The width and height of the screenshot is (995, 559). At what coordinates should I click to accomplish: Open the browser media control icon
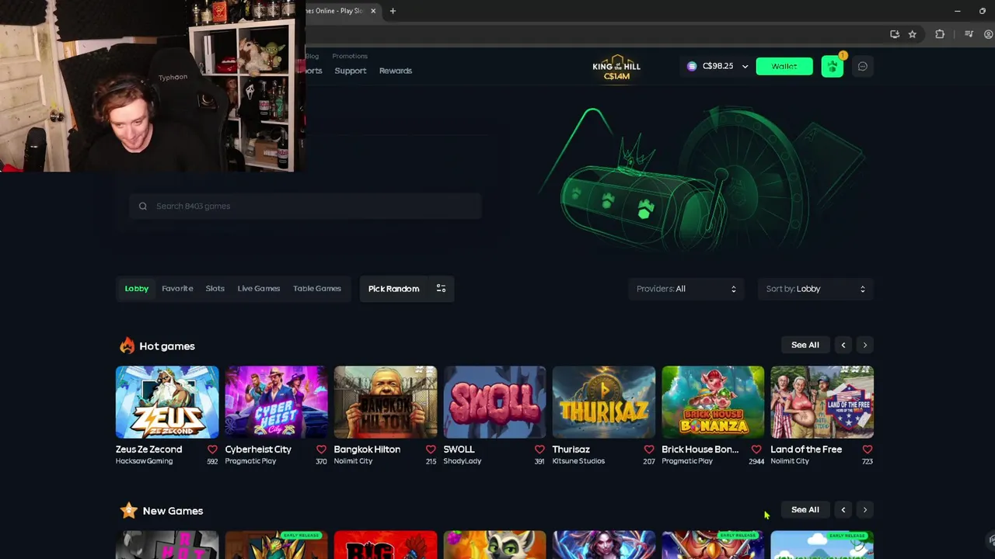(969, 34)
